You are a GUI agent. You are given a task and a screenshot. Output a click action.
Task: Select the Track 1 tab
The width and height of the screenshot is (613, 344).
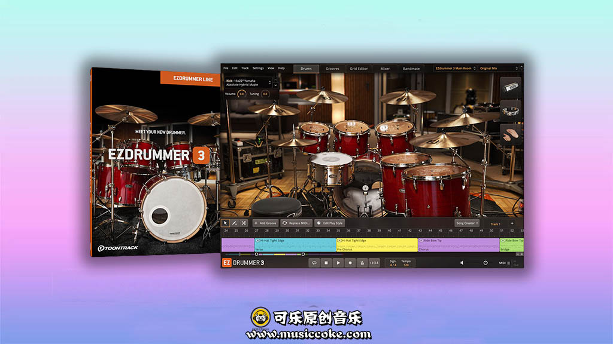click(x=495, y=224)
